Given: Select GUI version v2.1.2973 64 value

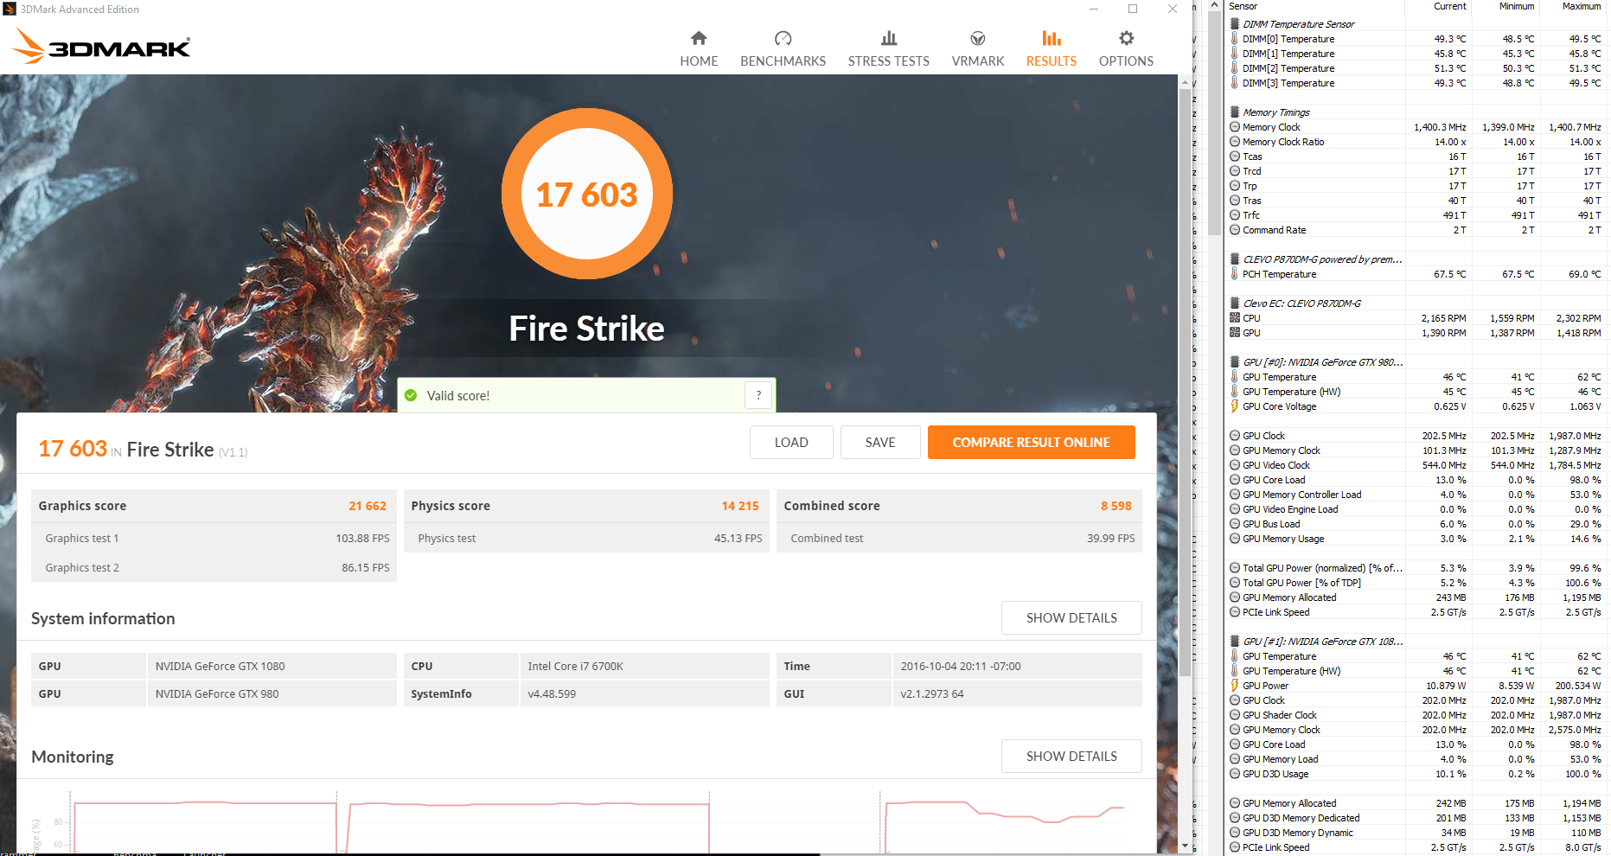Looking at the screenshot, I should (1017, 693).
